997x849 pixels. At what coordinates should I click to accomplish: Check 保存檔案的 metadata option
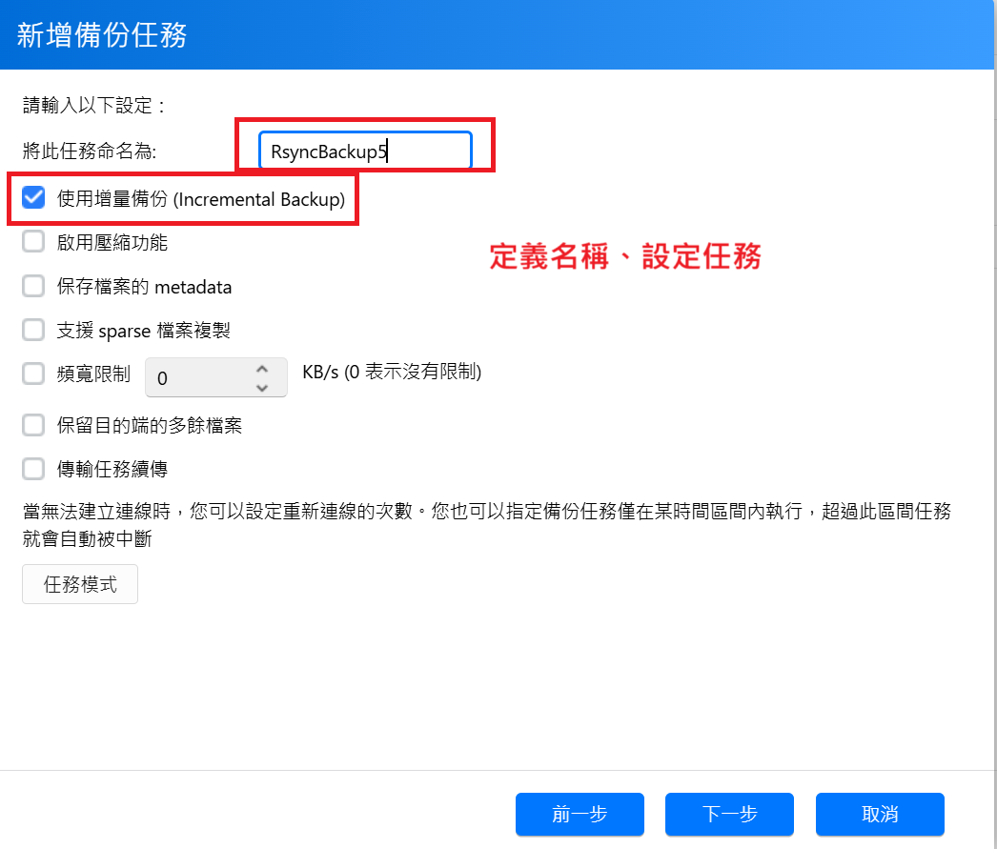[x=33, y=286]
